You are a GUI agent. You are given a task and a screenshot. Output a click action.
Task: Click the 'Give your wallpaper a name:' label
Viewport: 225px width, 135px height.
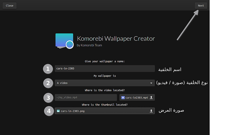coord(105,61)
